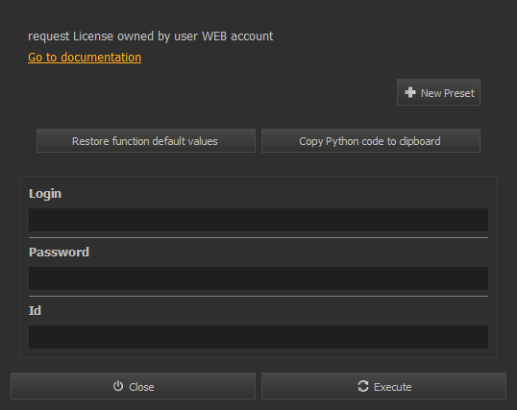This screenshot has height=410, width=517.
Task: Create a New Preset
Action: pos(438,92)
